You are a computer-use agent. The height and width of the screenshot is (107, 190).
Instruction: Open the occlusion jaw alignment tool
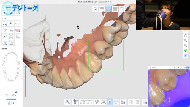coord(18,23)
